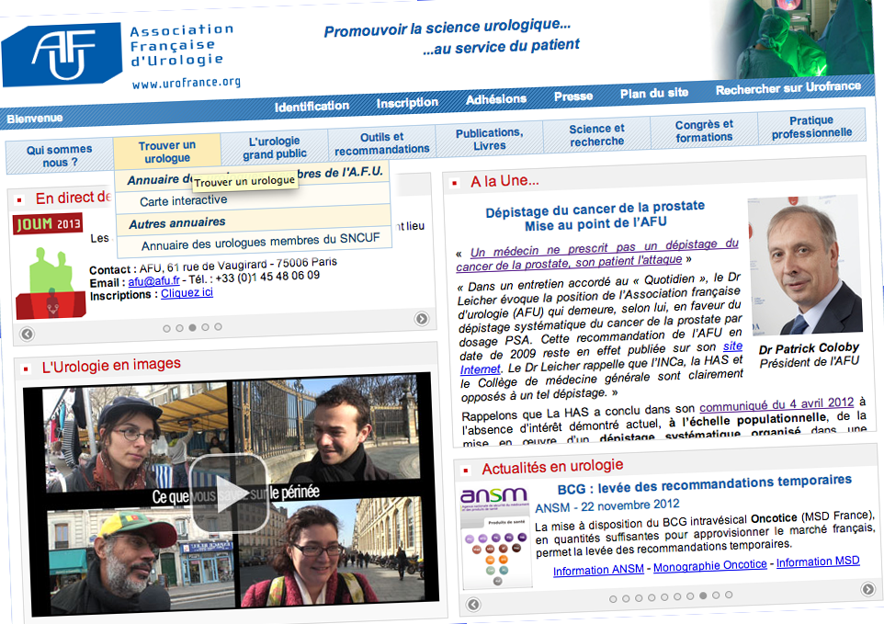This screenshot has width=884, height=624.
Task: Select the first dot in the En direct carousel
Action: (166, 328)
